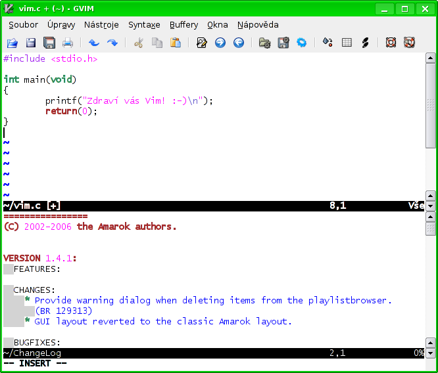Image resolution: width=438 pixels, height=373 pixels.
Task: Search help with the second lifebuoy icon
Action: [x=409, y=43]
